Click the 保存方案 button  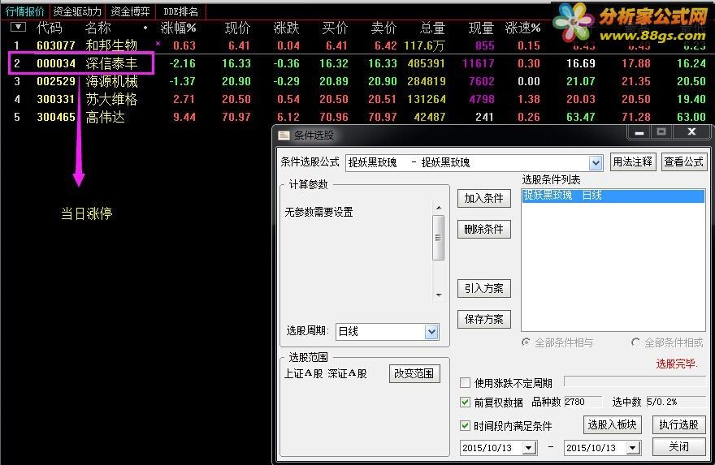(x=483, y=319)
